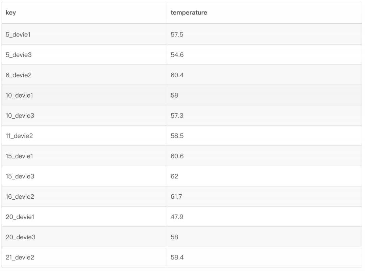
Task: Click the 60.4 temperature value
Action: click(x=177, y=75)
